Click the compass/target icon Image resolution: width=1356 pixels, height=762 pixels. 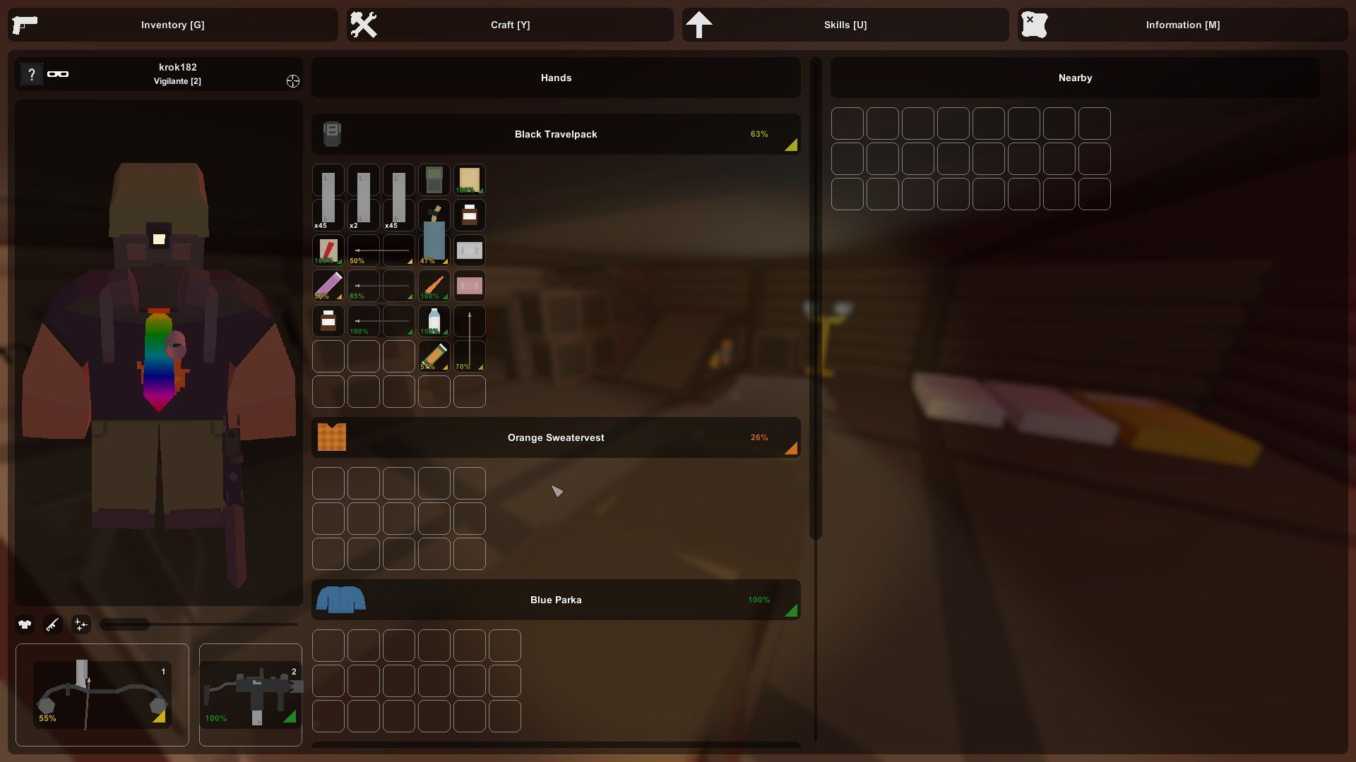(x=292, y=81)
